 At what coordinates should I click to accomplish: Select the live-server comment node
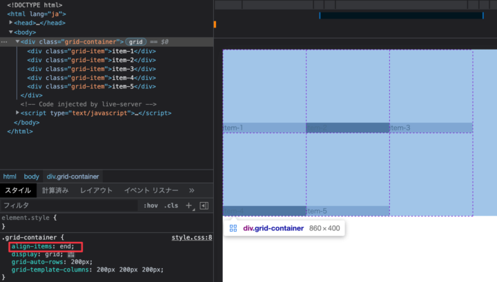click(x=88, y=104)
